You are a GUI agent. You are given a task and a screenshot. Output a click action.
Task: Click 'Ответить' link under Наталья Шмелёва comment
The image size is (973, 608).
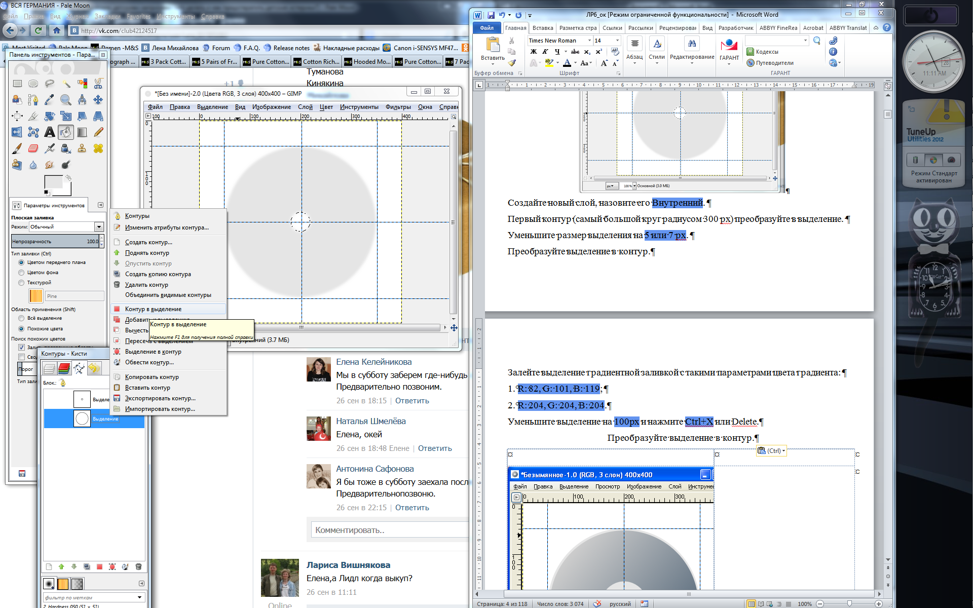click(x=435, y=448)
